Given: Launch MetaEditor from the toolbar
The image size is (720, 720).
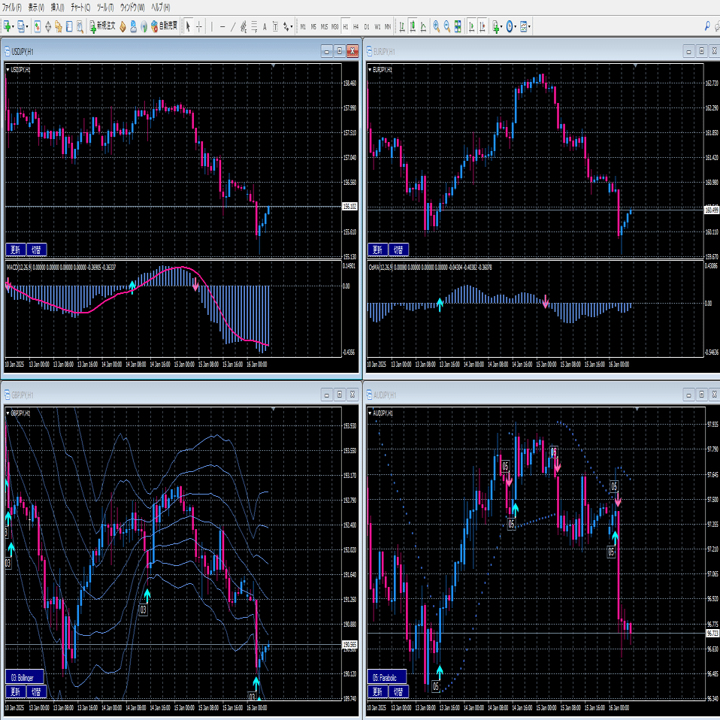Looking at the screenshot, I should [x=123, y=26].
